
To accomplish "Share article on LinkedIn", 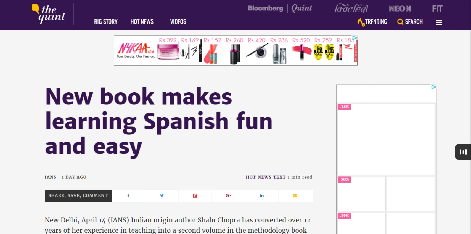I will pyautogui.click(x=262, y=196).
